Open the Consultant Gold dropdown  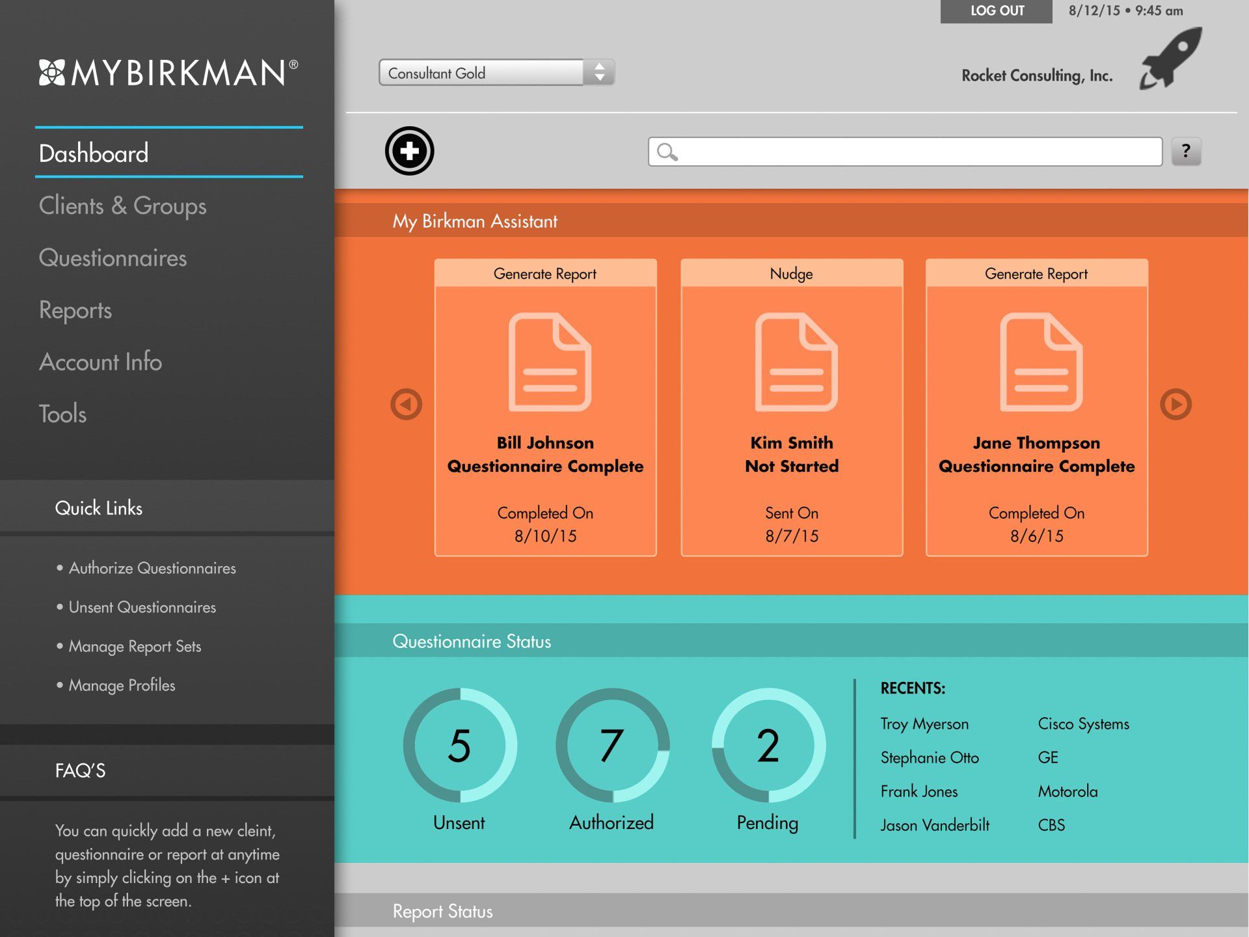[496, 73]
